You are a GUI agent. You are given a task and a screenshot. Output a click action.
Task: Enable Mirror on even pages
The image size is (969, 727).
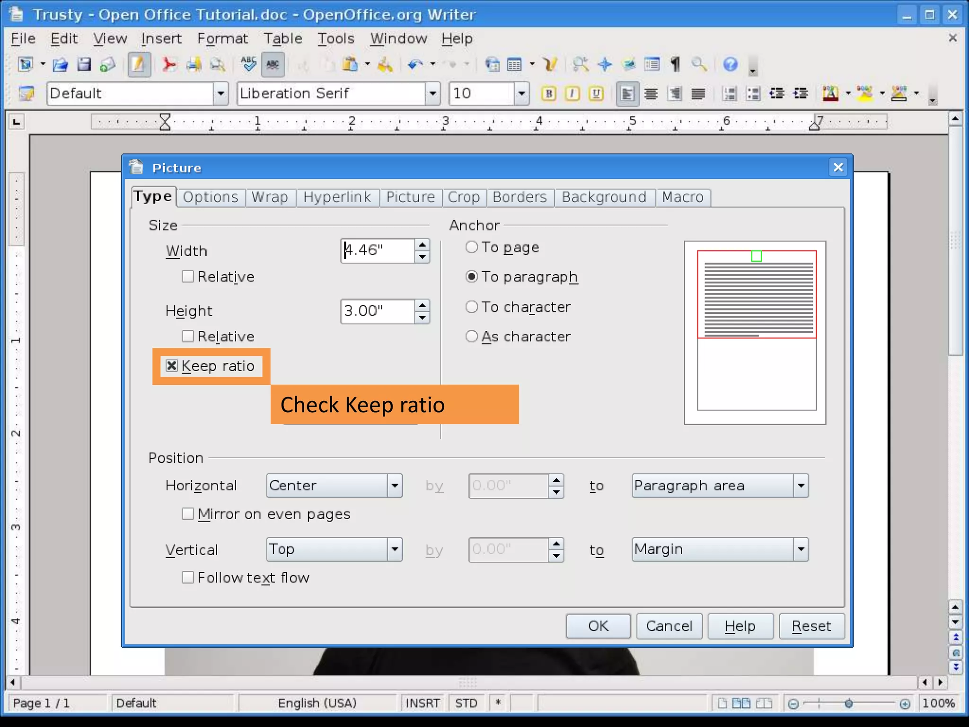click(188, 514)
